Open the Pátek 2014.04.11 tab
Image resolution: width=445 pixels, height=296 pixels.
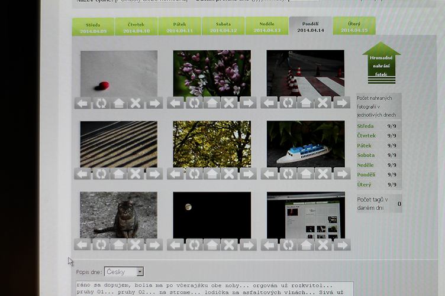point(180,27)
